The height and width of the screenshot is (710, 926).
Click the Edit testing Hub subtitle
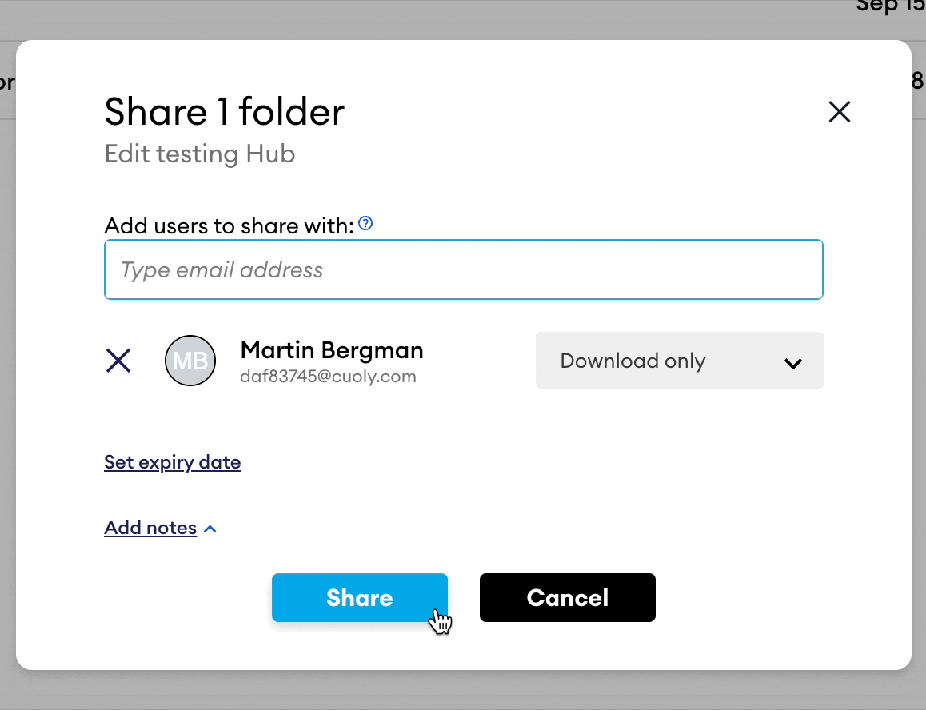click(200, 154)
